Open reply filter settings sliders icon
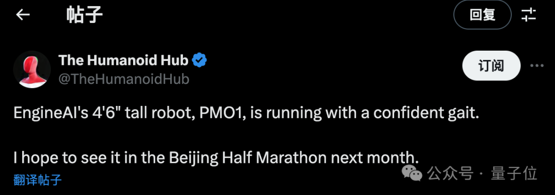 [529, 15]
